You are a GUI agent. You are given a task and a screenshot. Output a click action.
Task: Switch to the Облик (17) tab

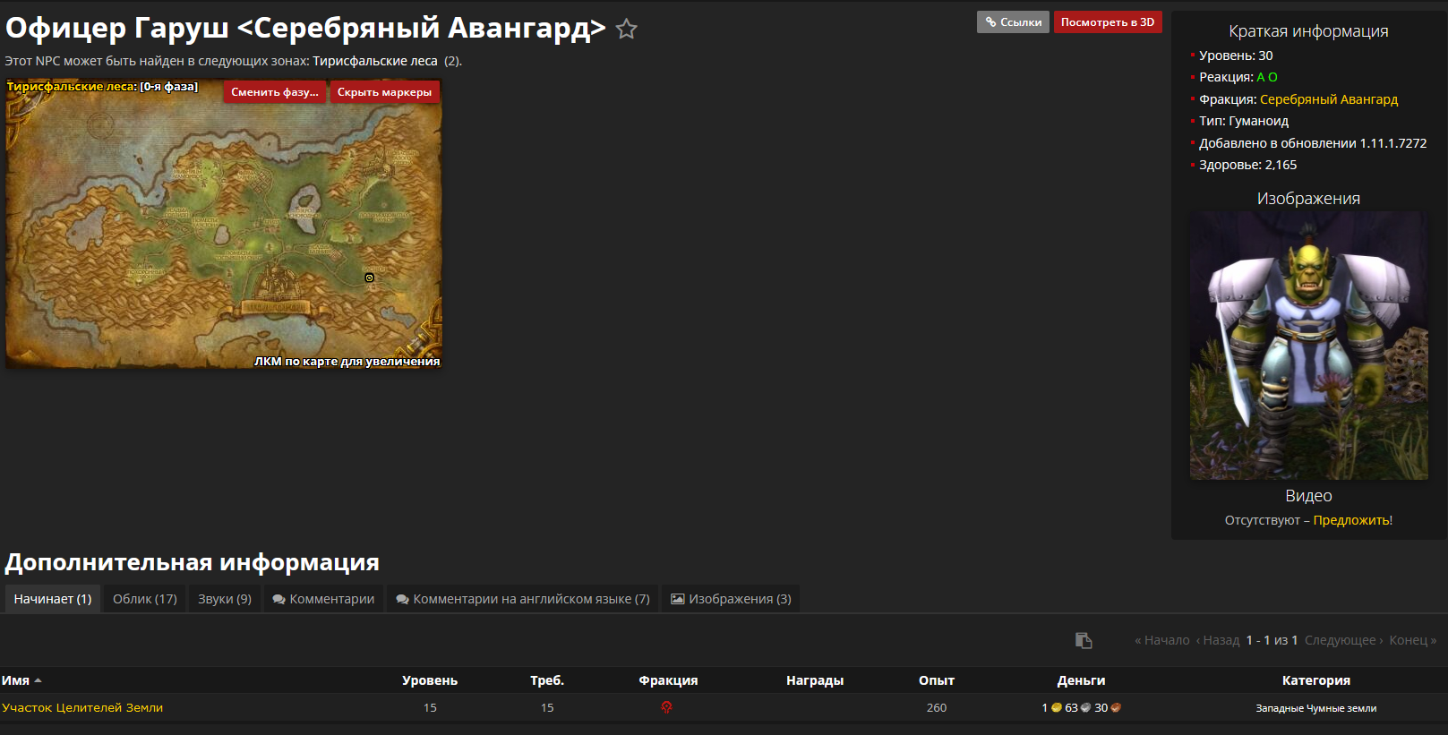pyautogui.click(x=145, y=599)
